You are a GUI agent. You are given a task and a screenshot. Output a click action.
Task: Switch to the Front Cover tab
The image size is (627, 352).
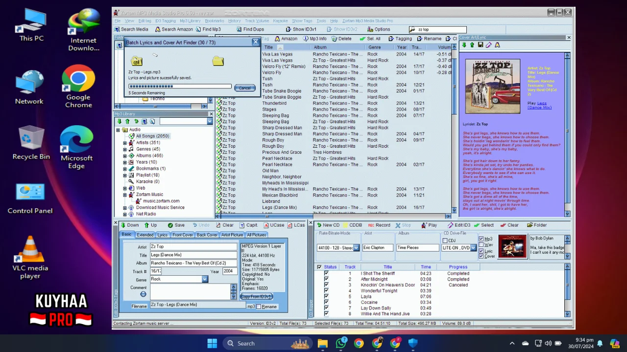[x=182, y=235]
